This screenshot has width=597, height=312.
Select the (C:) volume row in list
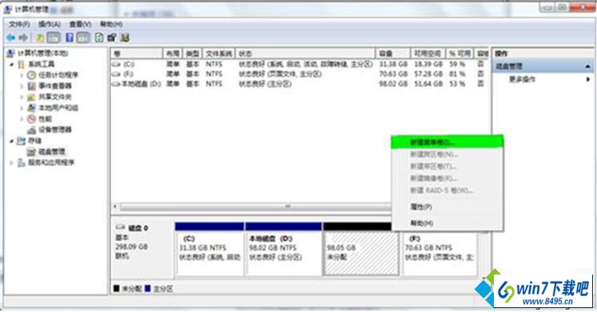(x=299, y=64)
